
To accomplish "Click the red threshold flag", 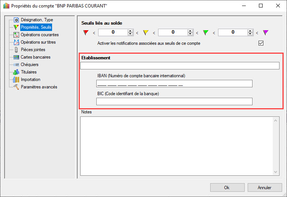I will 85,32.
